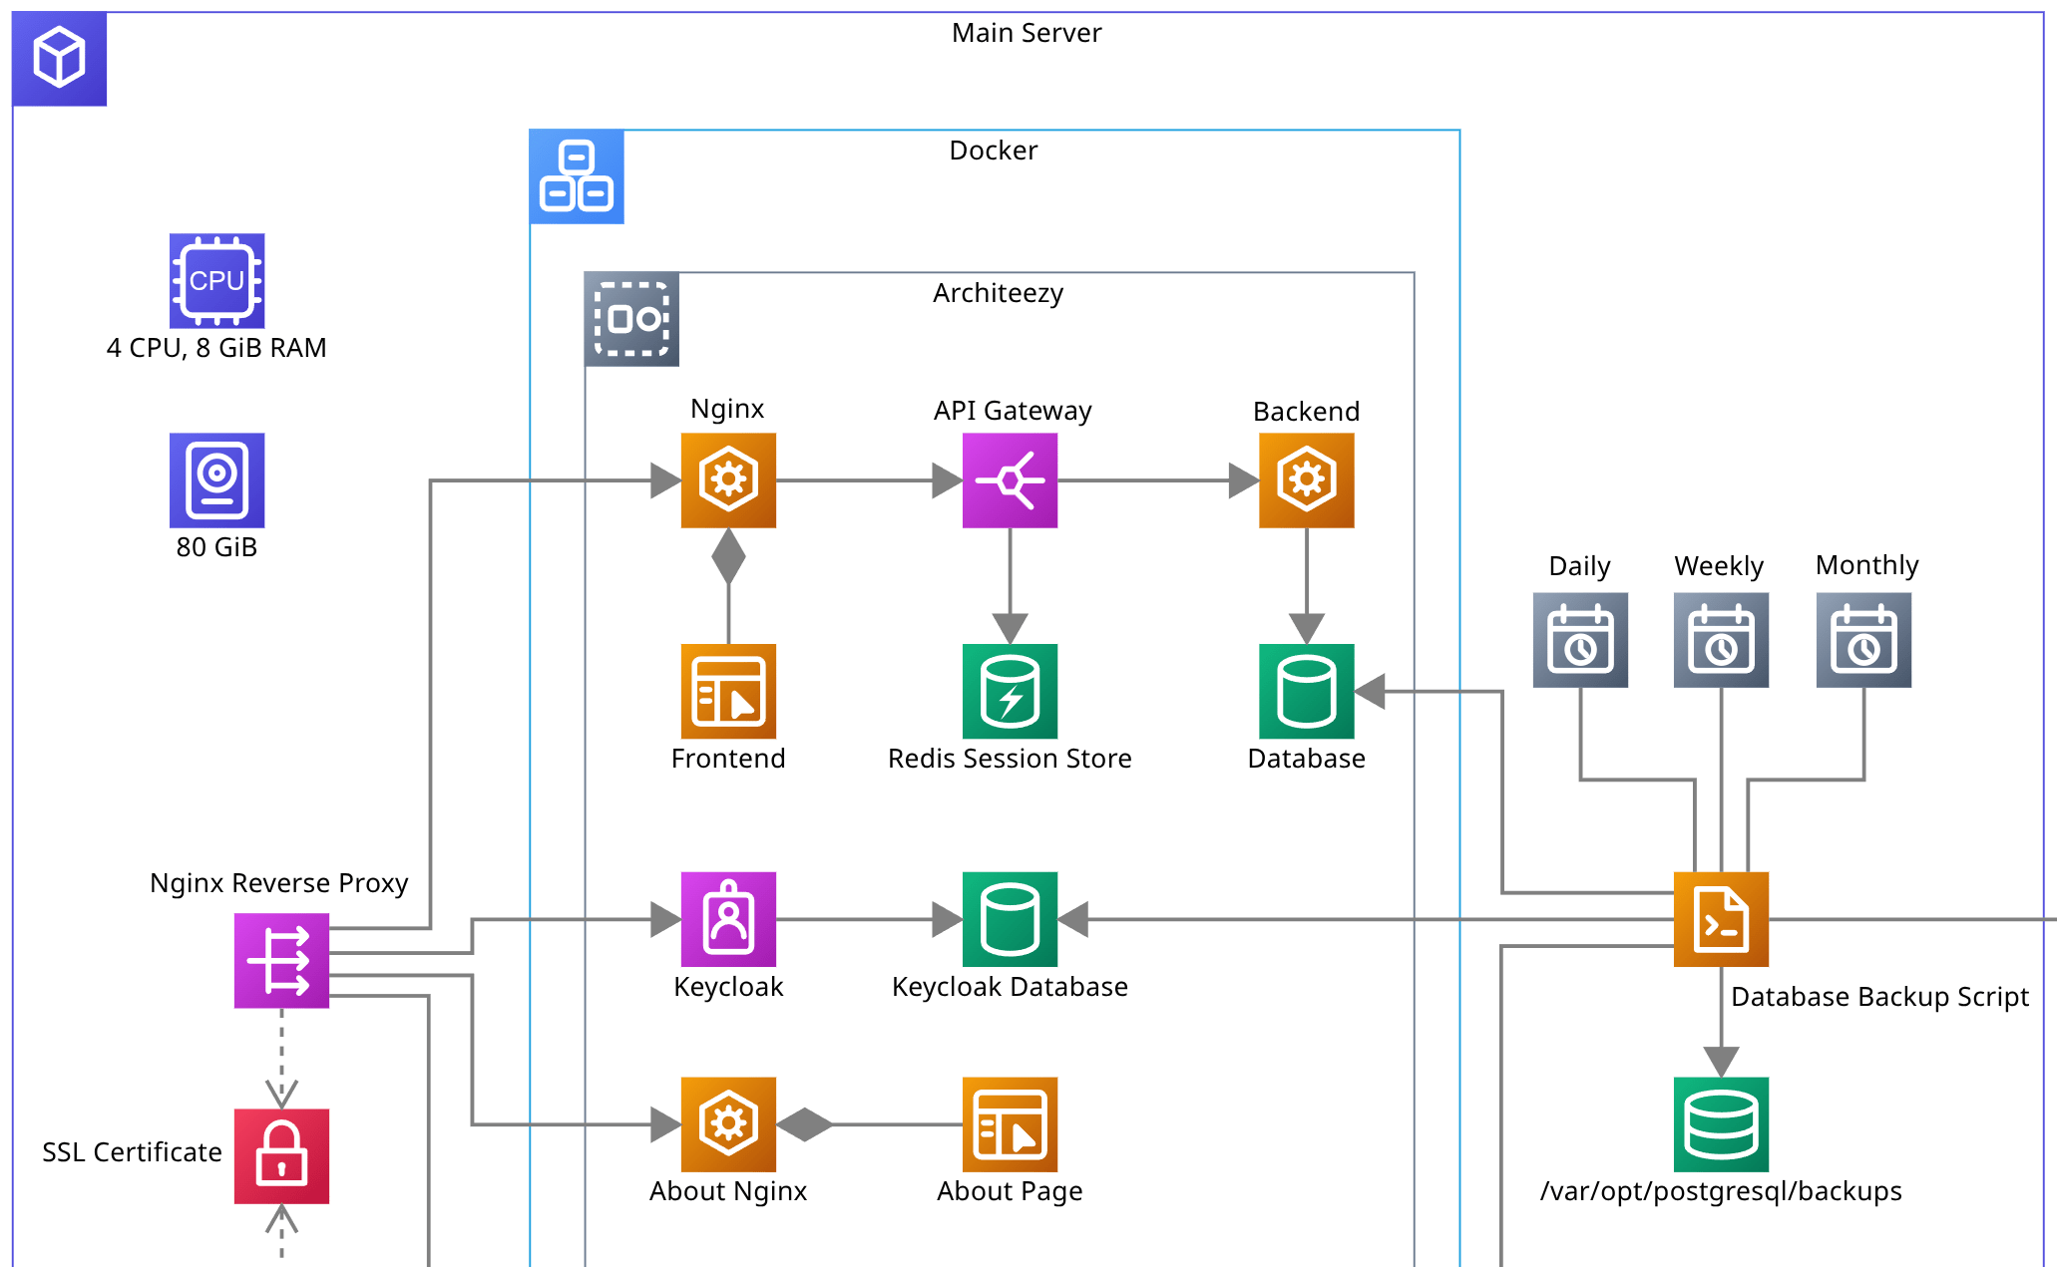Select the CPU chip icon
2057x1267 pixels.
(216, 282)
